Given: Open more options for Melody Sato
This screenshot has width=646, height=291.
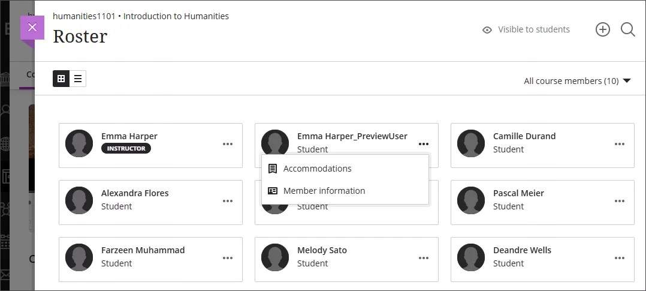Looking at the screenshot, I should (x=424, y=258).
